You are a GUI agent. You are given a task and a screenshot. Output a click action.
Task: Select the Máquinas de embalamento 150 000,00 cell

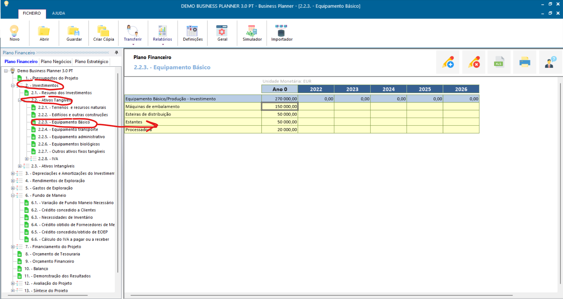(x=280, y=106)
